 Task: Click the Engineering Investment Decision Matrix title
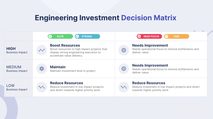tap(105, 18)
